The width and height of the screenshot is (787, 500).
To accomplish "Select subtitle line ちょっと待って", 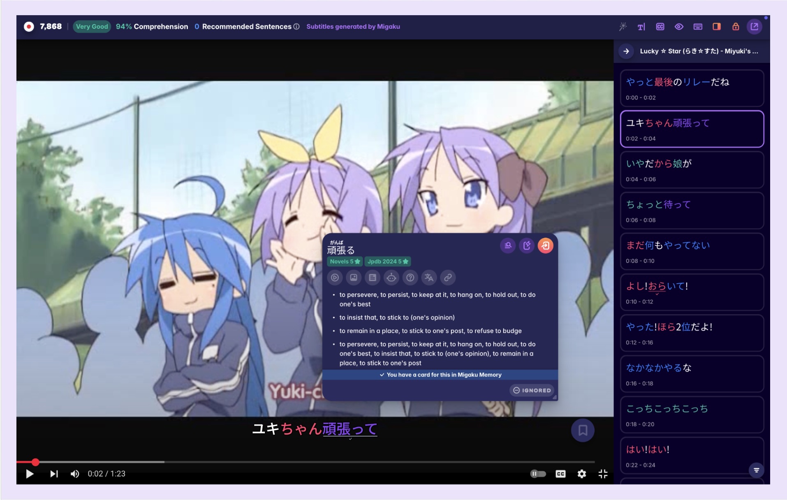I will (x=692, y=211).
